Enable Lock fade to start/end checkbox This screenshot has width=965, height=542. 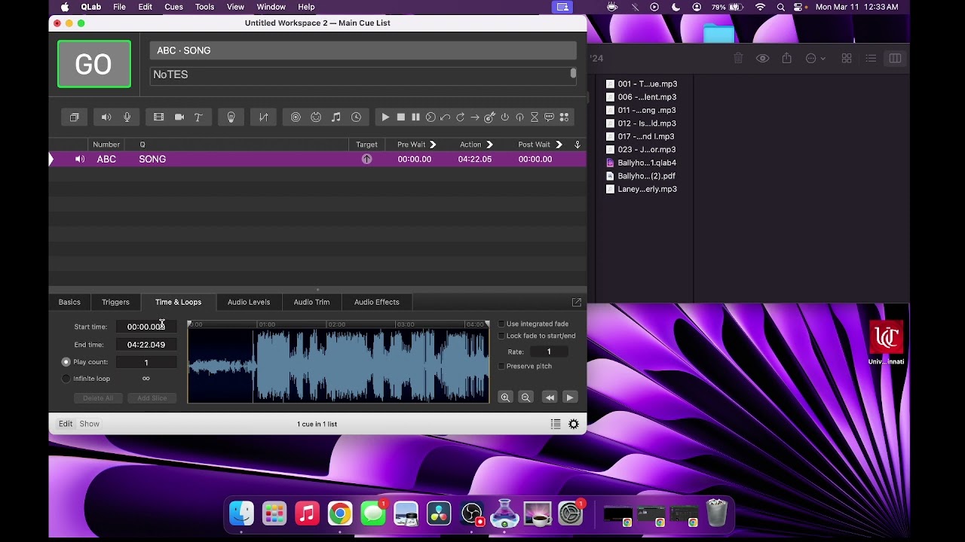(501, 336)
